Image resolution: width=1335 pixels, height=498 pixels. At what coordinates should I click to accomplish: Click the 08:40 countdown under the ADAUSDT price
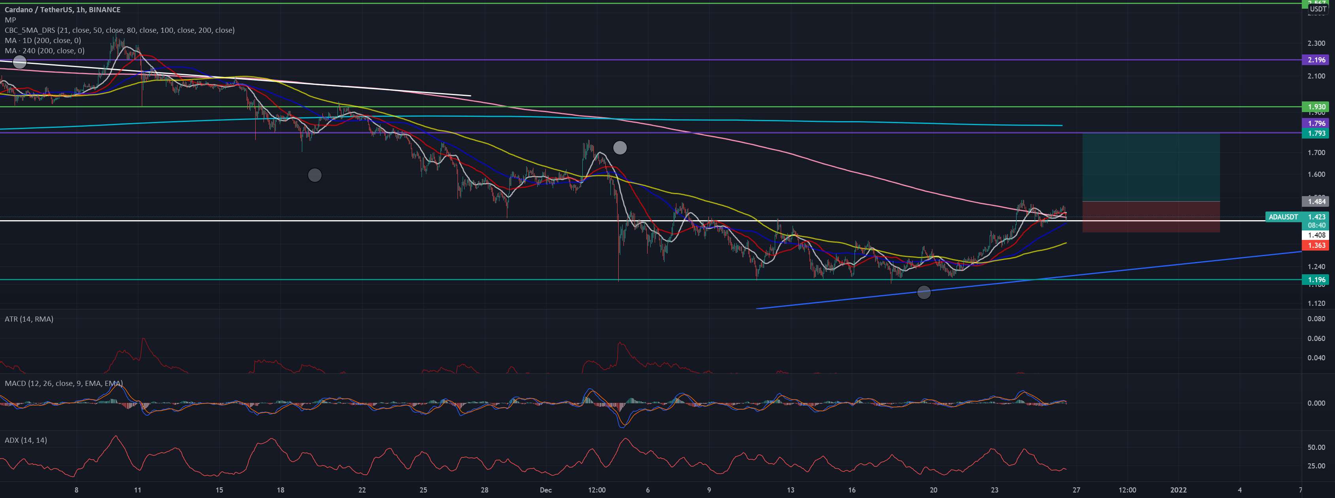click(x=1316, y=226)
